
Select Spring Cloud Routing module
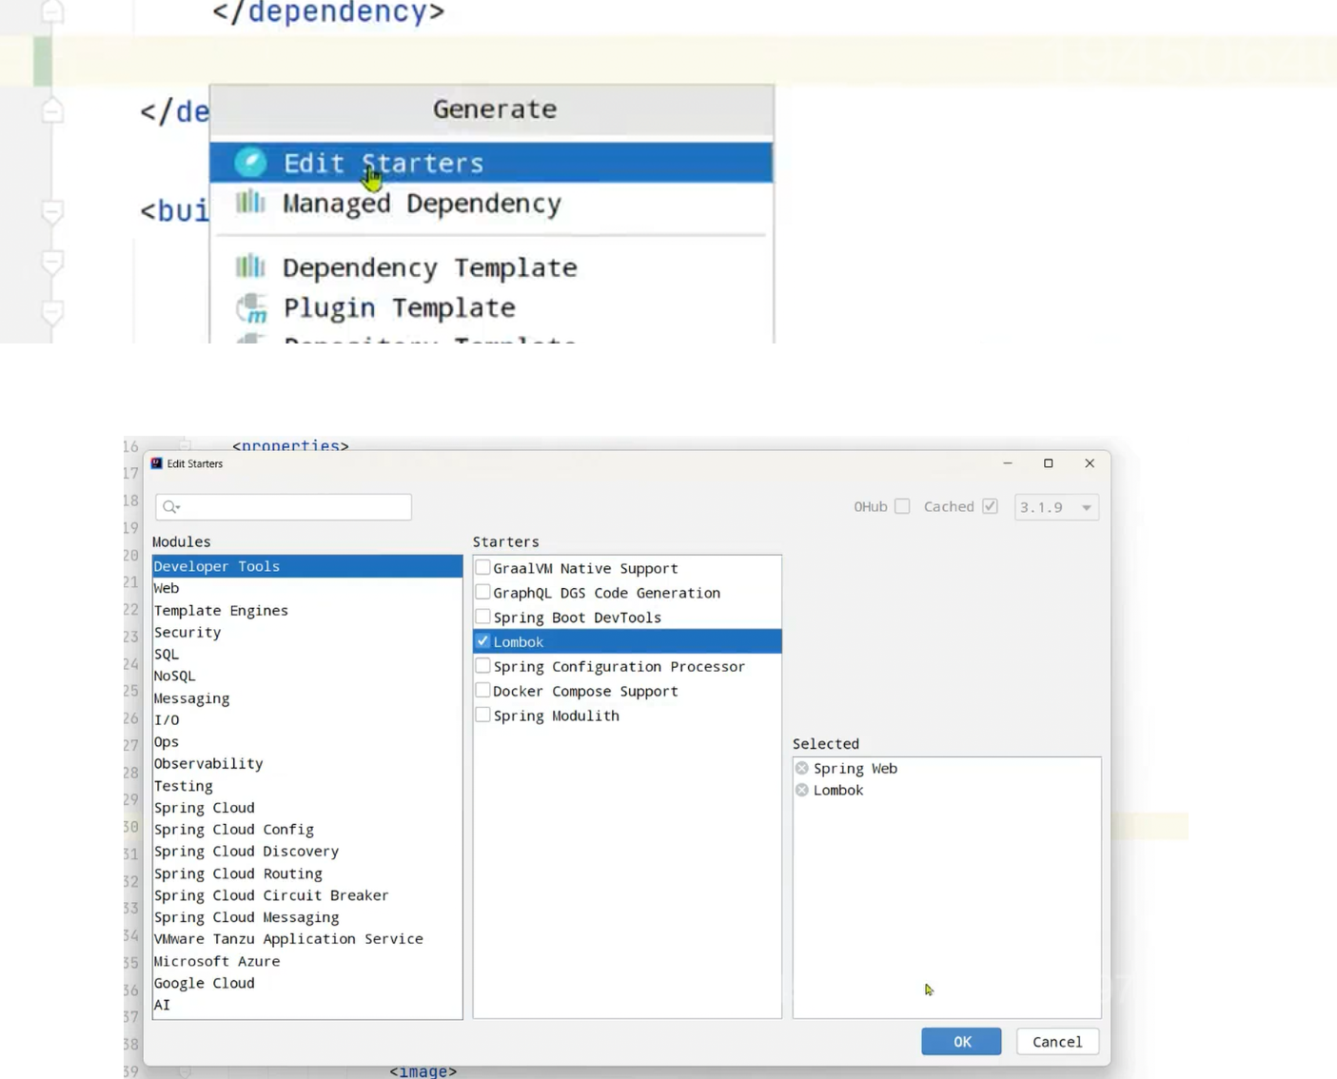coord(307,873)
